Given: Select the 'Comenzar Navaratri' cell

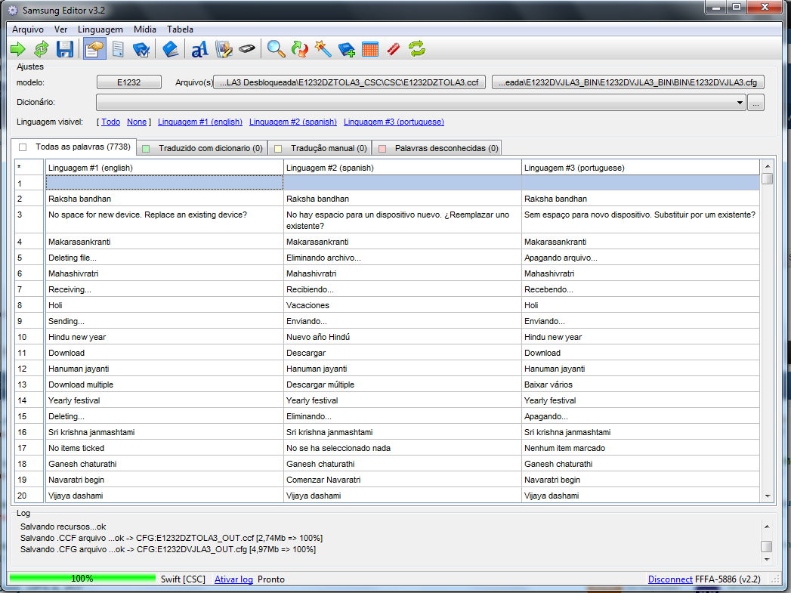Looking at the screenshot, I should pyautogui.click(x=403, y=480).
